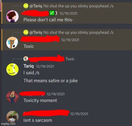Jump to replied 'stinky poopyhead' message in second reply
Image resolution: width=132 pixels, height=126 pixels.
pyautogui.click(x=78, y=33)
